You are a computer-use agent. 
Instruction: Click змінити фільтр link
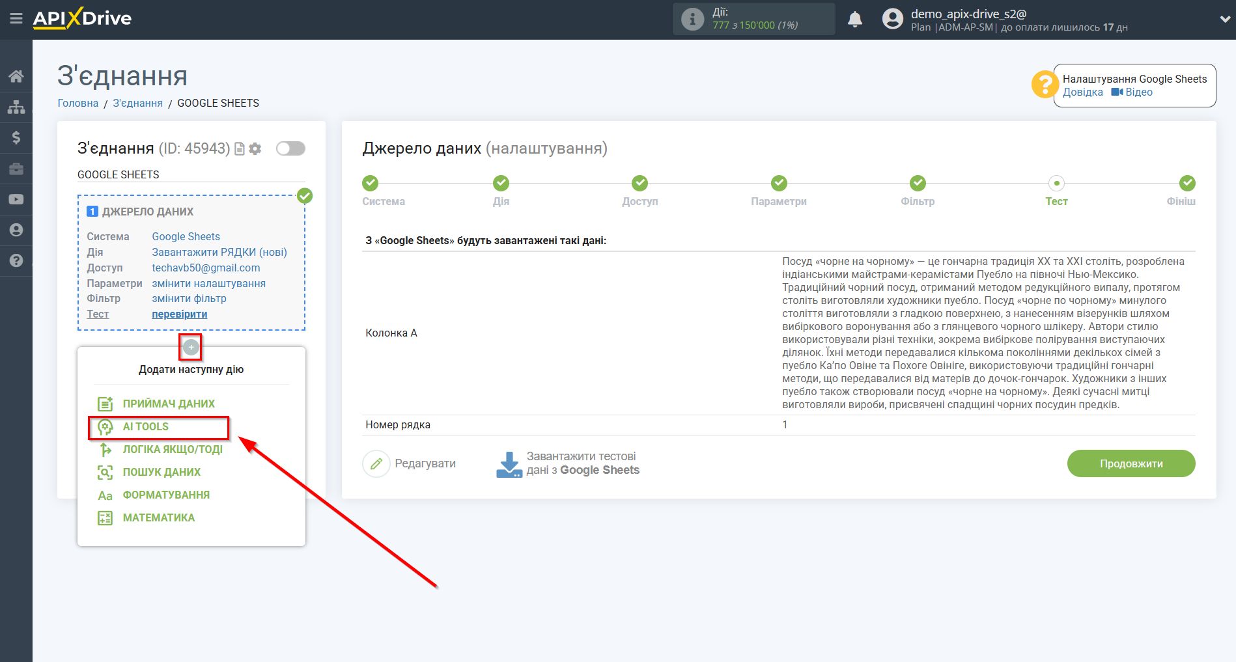(189, 298)
